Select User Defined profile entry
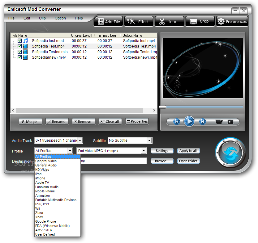The width and height of the screenshot is (258, 243). pos(58,234)
